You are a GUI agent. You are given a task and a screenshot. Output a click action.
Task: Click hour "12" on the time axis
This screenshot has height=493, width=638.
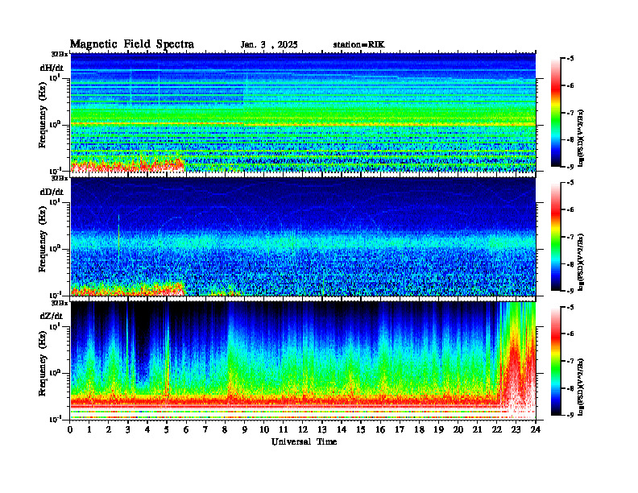tap(303, 429)
